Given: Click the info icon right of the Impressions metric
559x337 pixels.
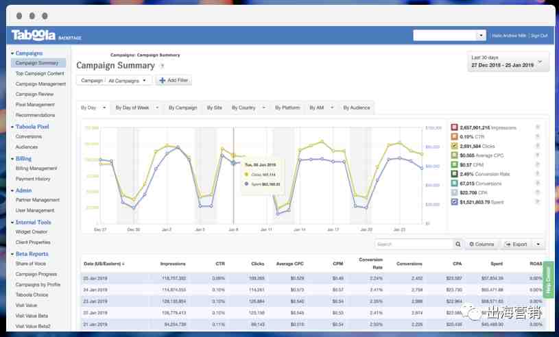Looking at the screenshot, I should [x=538, y=127].
